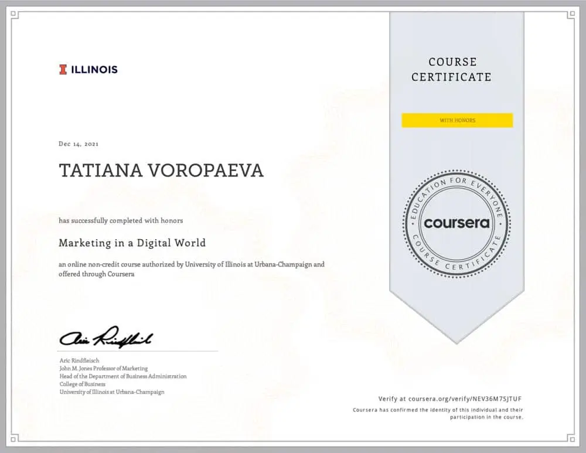
Task: Open the coursera.org/verify/NEV36M7SJTUF verification link
Action: point(465,399)
